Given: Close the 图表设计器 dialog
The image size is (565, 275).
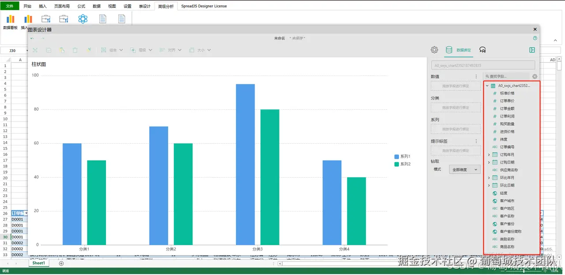Looking at the screenshot, I should click(535, 30).
